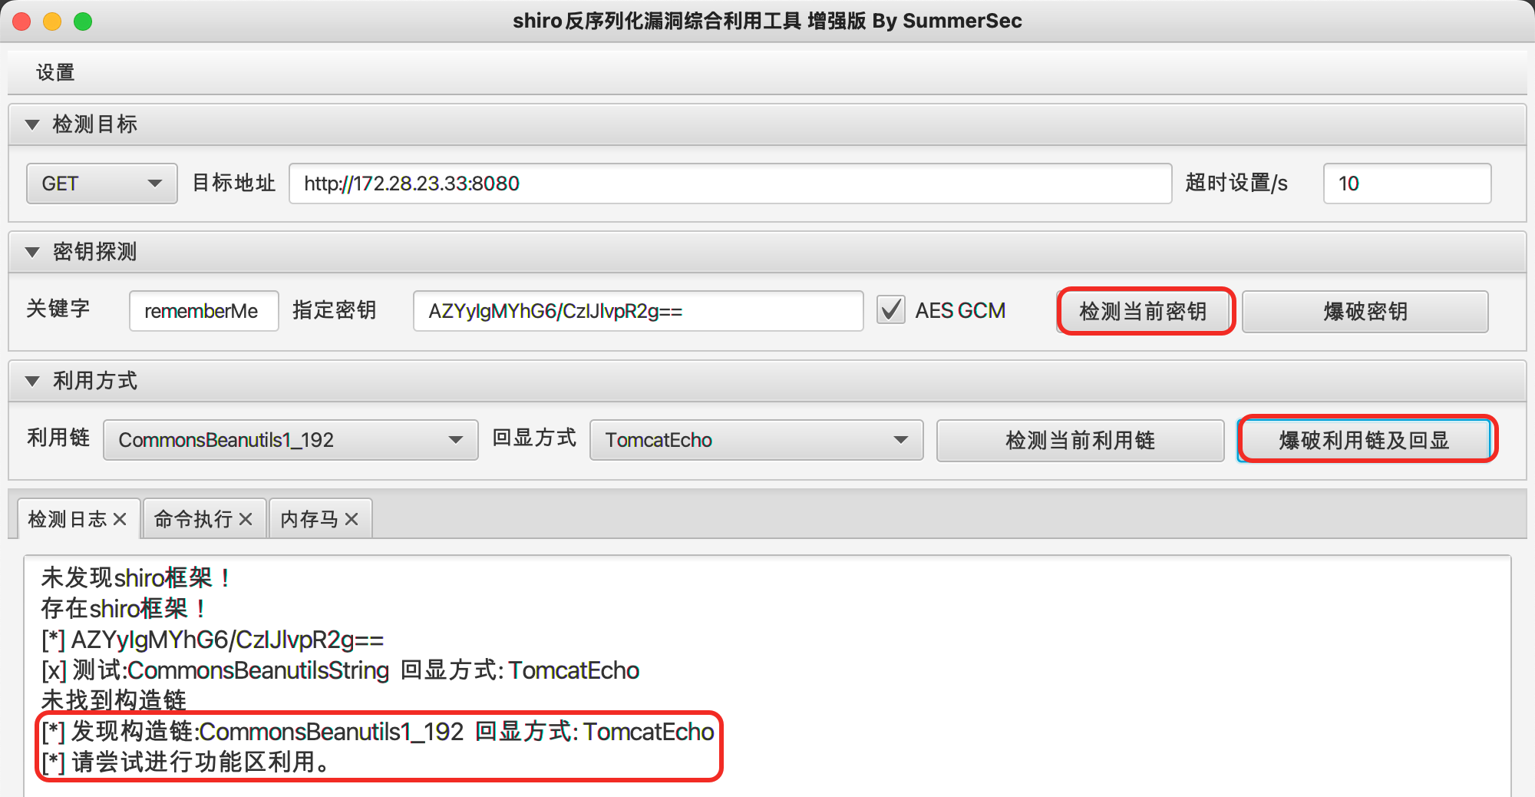
Task: Switch to the 内存马 tab
Action: tap(309, 520)
